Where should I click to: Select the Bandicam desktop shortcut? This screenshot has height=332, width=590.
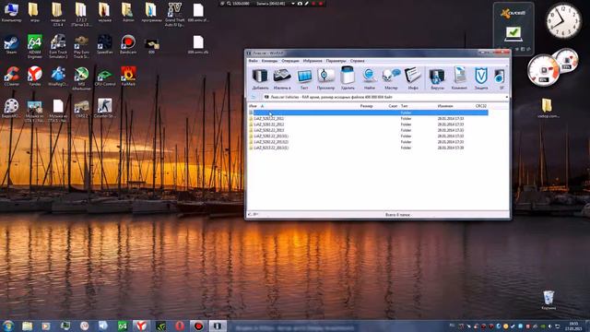[128, 44]
